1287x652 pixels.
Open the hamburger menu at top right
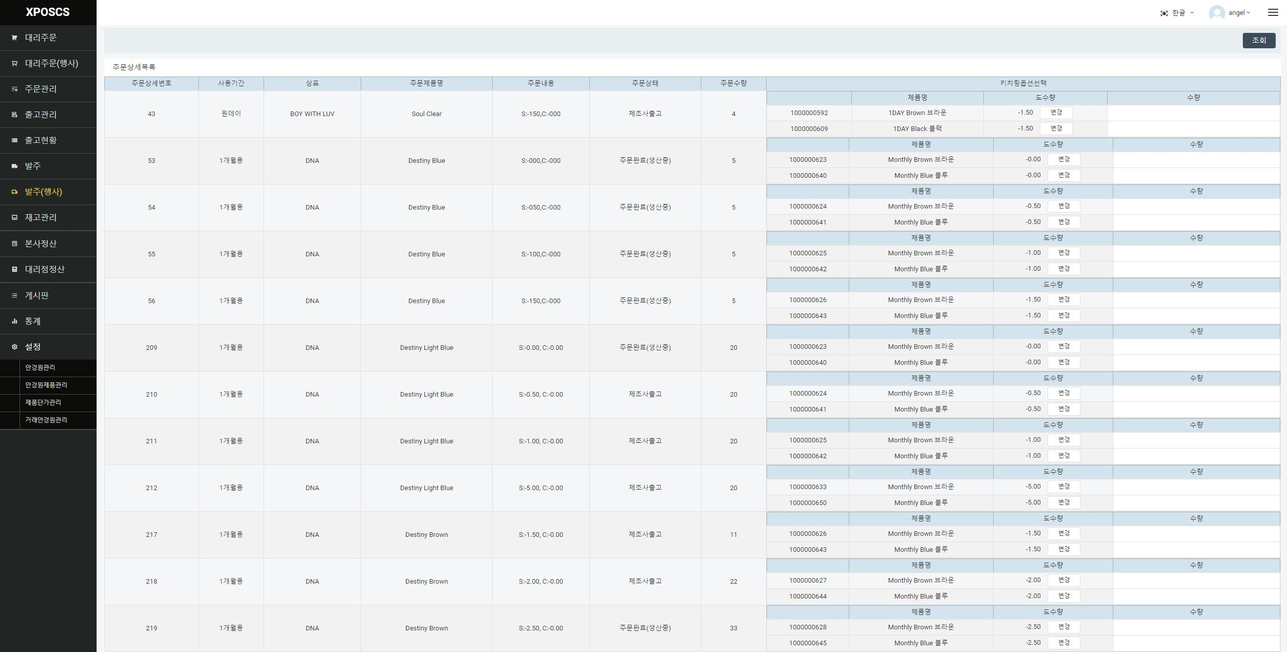[x=1273, y=12]
